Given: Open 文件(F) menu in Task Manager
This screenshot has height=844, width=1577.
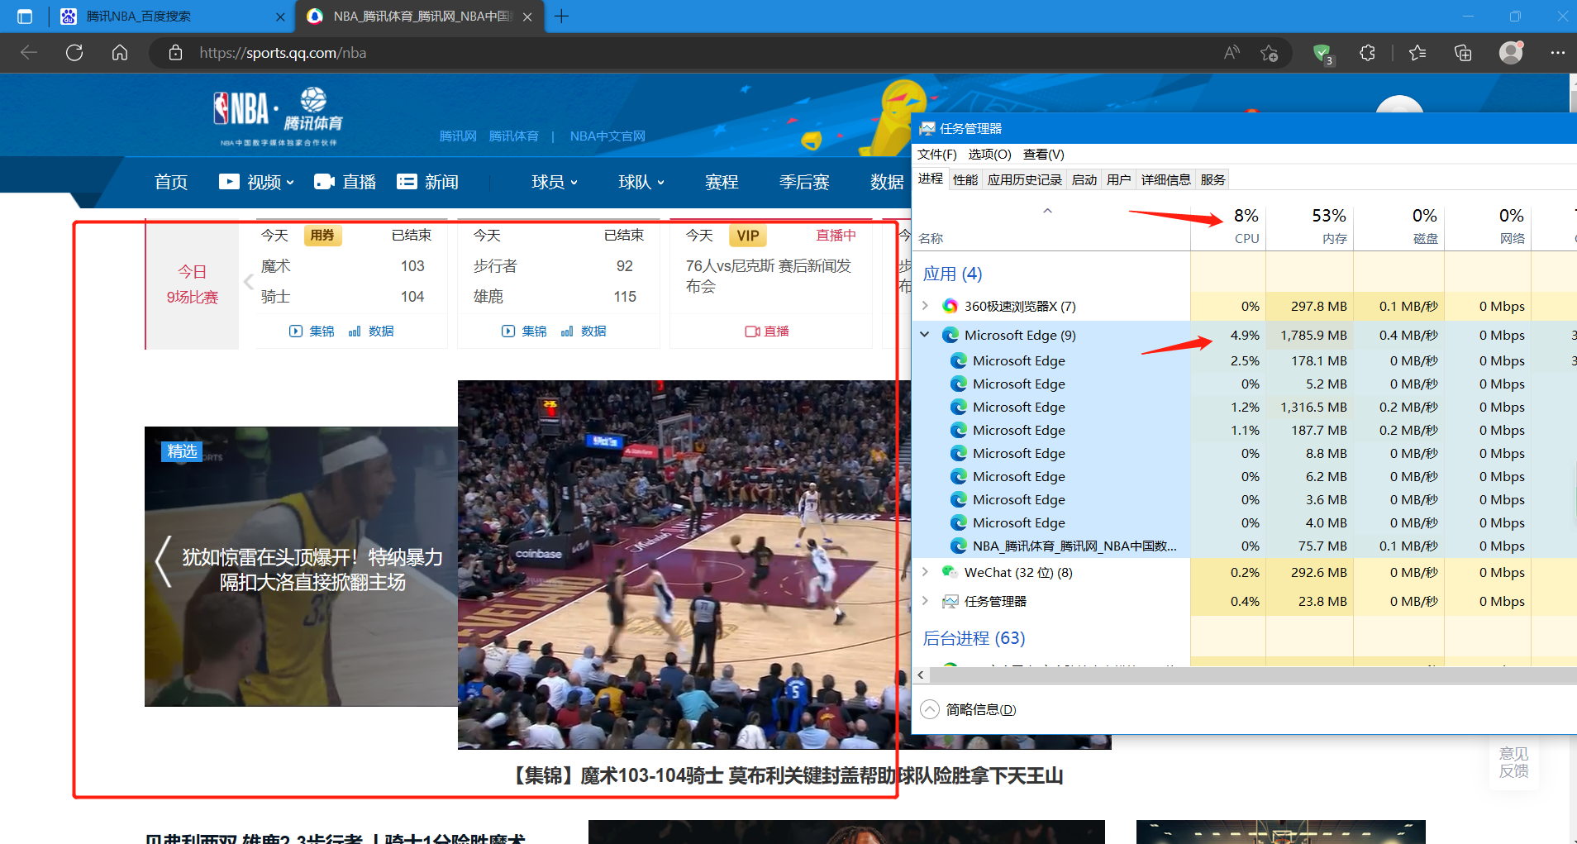Looking at the screenshot, I should pyautogui.click(x=937, y=155).
